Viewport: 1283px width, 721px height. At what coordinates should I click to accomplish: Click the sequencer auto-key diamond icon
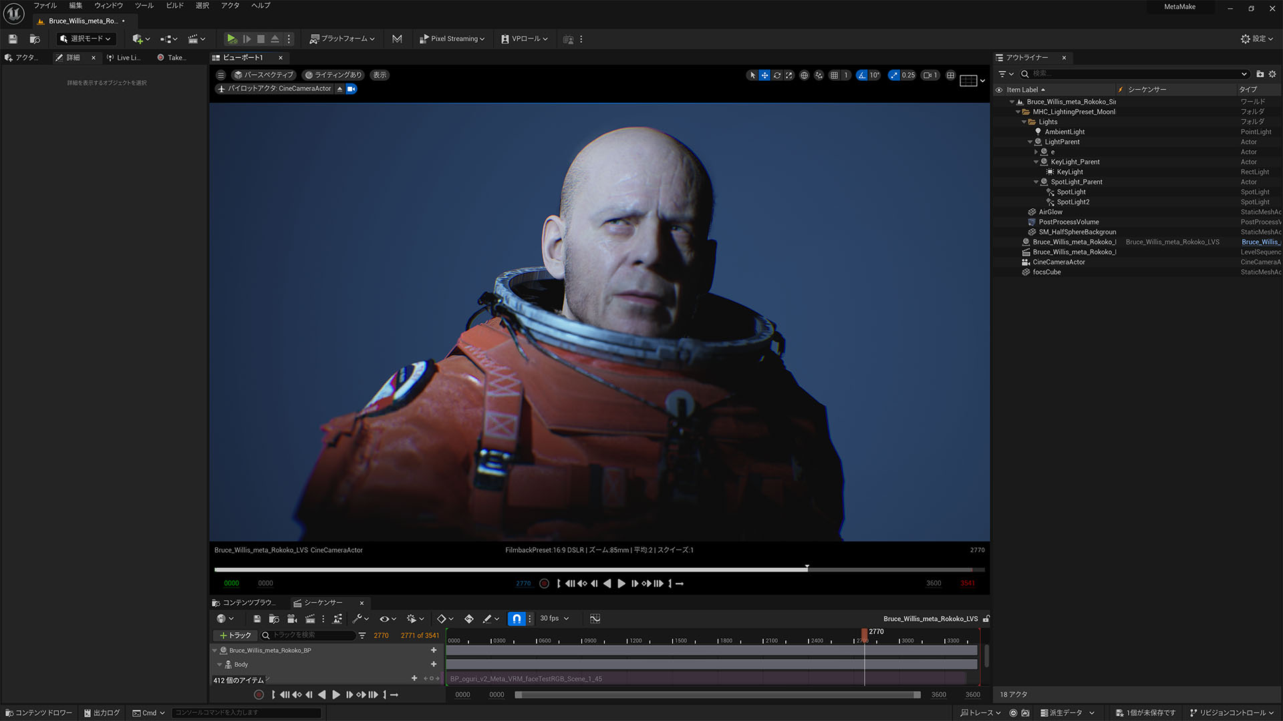click(469, 619)
